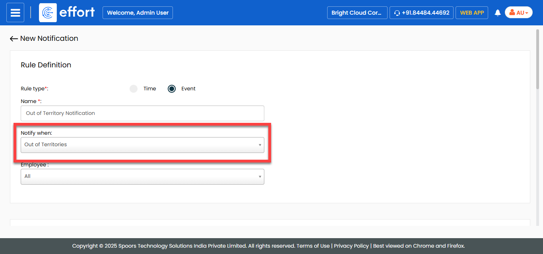Select the Time rule type
The width and height of the screenshot is (543, 254).
(x=134, y=89)
